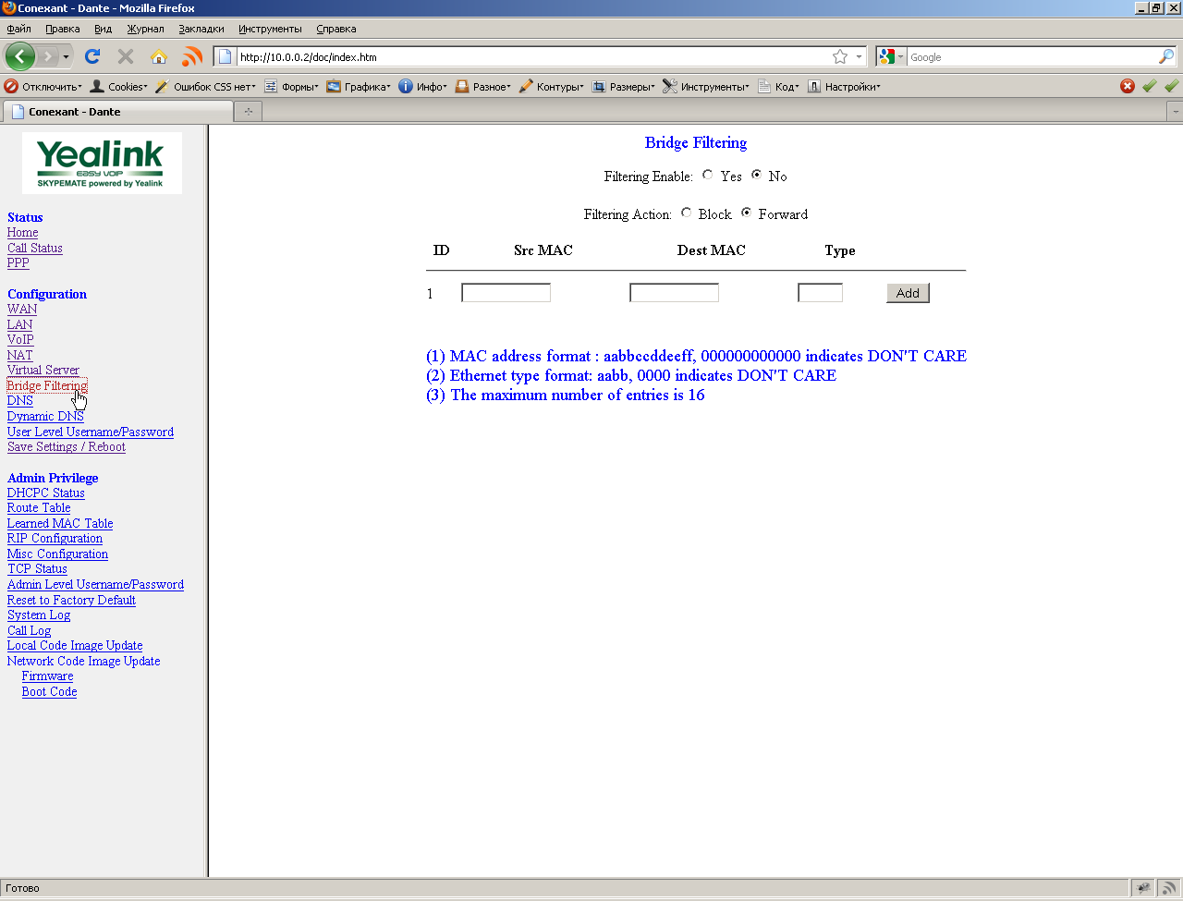
Task: Open the Контуры toolbar menu
Action: 551,86
